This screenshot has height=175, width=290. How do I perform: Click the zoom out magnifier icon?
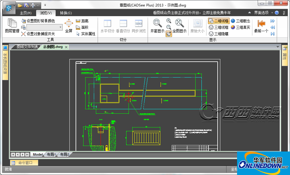pos(169,27)
